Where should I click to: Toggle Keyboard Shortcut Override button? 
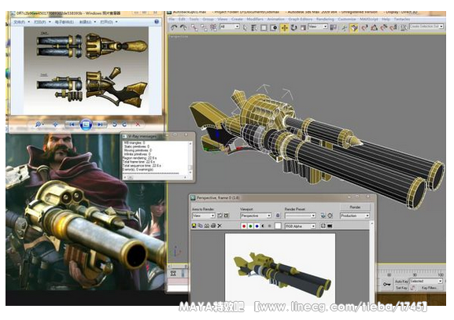pos(354,28)
